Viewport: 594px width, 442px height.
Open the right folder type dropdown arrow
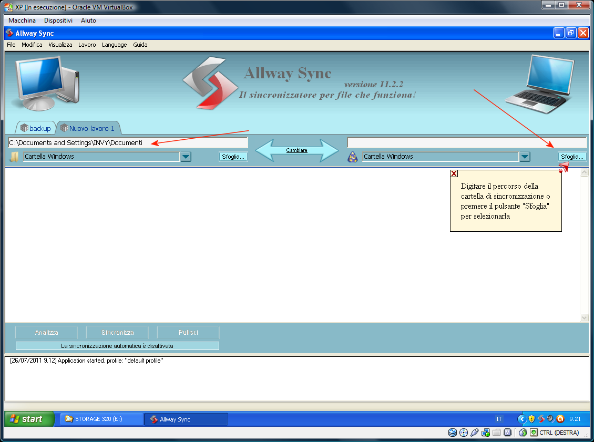coord(525,157)
